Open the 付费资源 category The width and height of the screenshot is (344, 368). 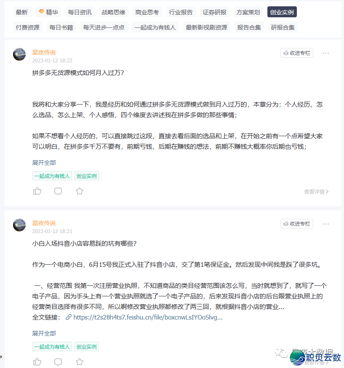tap(28, 27)
